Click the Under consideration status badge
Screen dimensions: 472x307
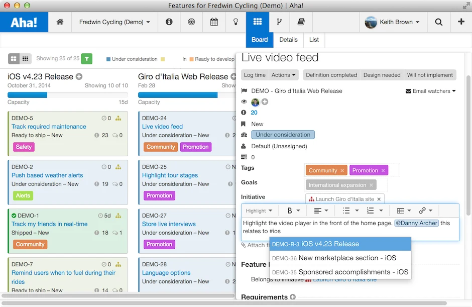coord(283,135)
